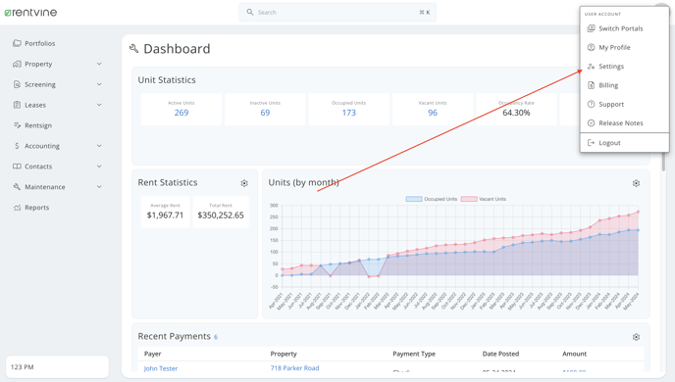Click the Rentvine logo
675x382 pixels.
30,13
